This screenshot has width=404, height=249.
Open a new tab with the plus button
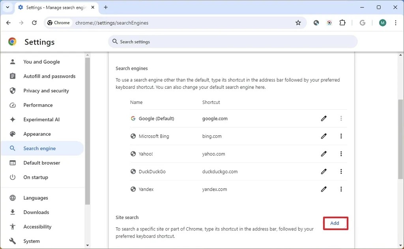pyautogui.click(x=106, y=7)
